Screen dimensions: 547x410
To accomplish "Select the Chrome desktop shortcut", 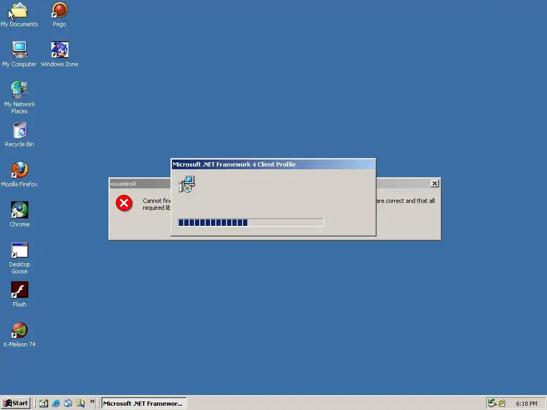I will pyautogui.click(x=20, y=215).
